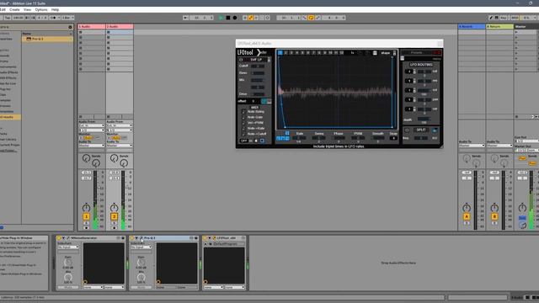The height and width of the screenshot is (303, 539).
Task: Open the Edit menu
Action: 3,9
